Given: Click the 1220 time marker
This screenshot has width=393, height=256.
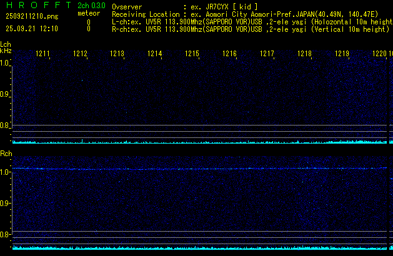Looking at the screenshot, I should point(379,54).
